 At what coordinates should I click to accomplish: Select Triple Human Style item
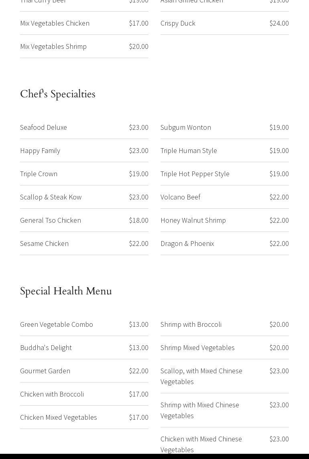coord(189,151)
